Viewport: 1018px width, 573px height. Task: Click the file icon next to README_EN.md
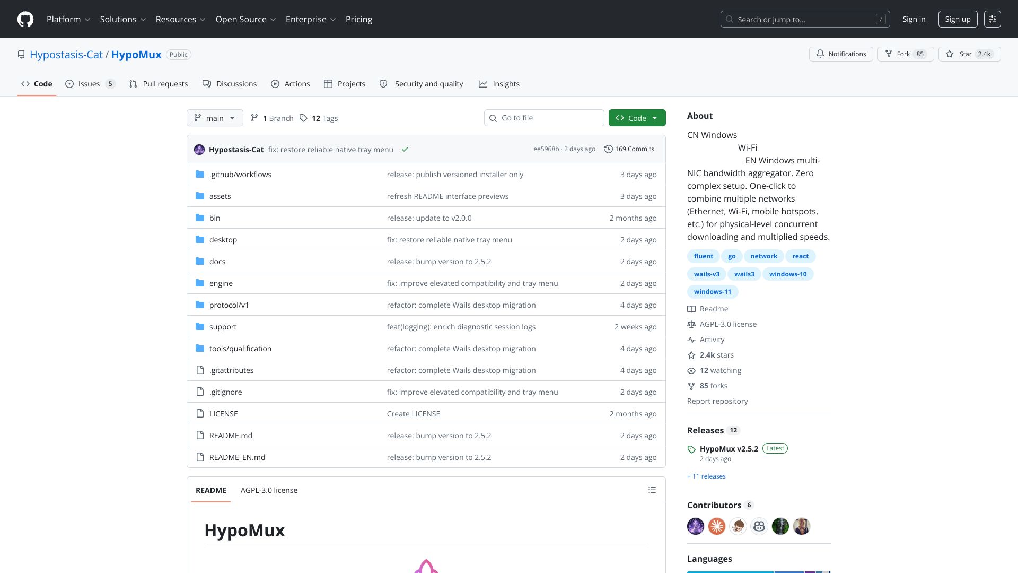point(200,457)
